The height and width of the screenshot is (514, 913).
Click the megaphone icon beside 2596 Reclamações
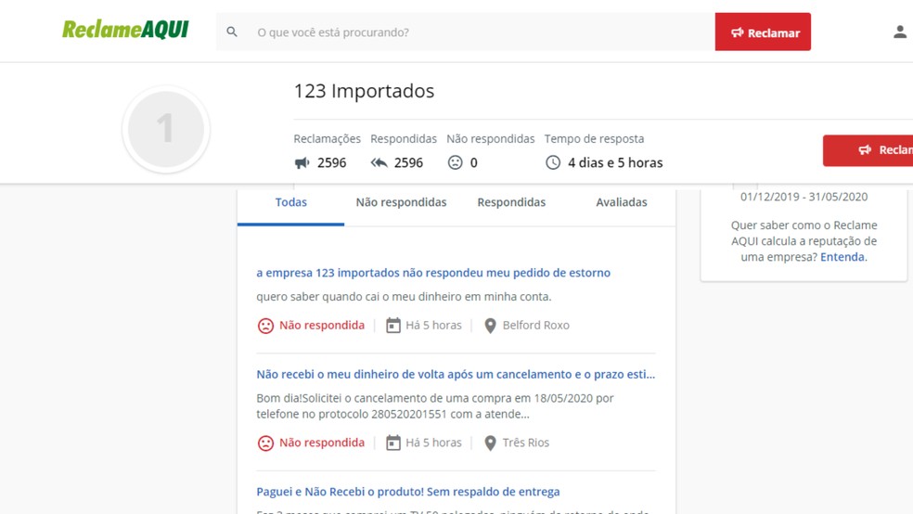(302, 163)
